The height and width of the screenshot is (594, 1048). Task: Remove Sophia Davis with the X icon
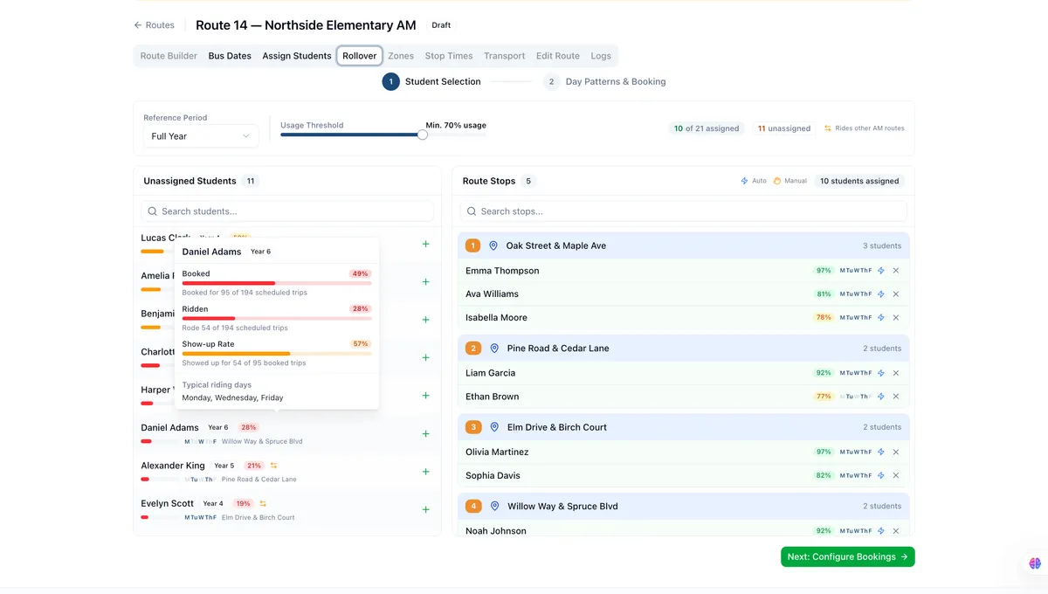tap(896, 476)
